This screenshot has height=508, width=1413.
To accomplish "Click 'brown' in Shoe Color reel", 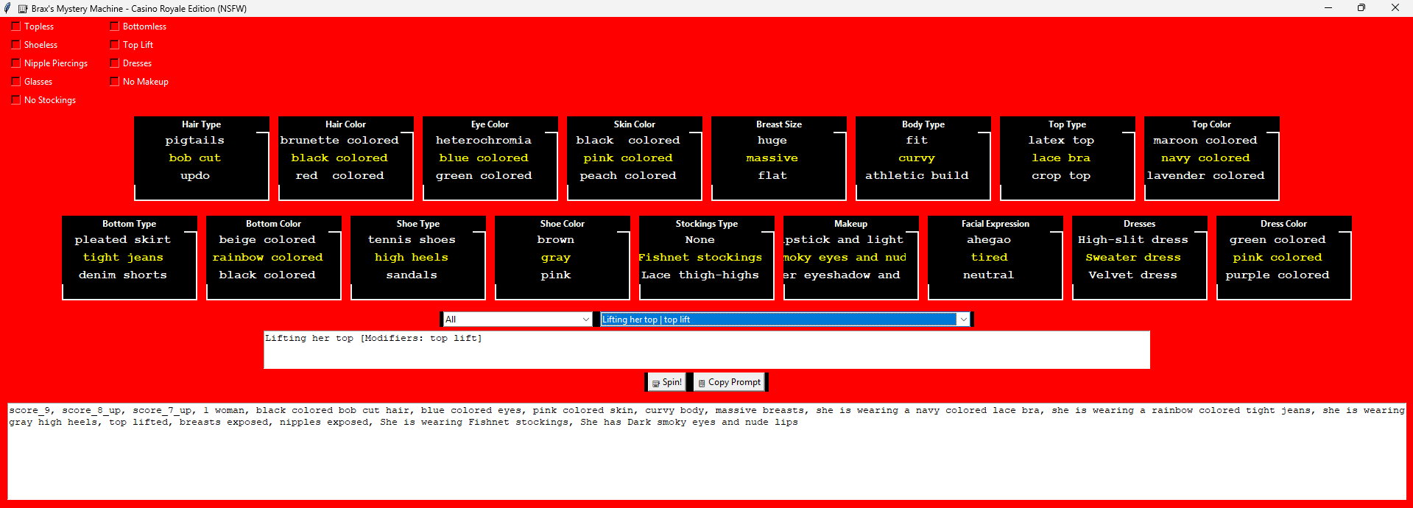I will [555, 239].
